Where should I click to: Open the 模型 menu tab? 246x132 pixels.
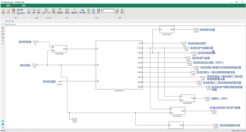(x=8, y=5)
